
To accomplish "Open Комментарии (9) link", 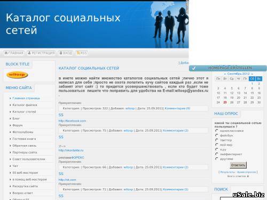I will (177, 108).
